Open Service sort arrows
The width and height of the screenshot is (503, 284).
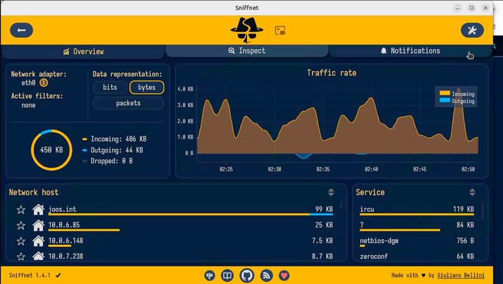pos(473,192)
